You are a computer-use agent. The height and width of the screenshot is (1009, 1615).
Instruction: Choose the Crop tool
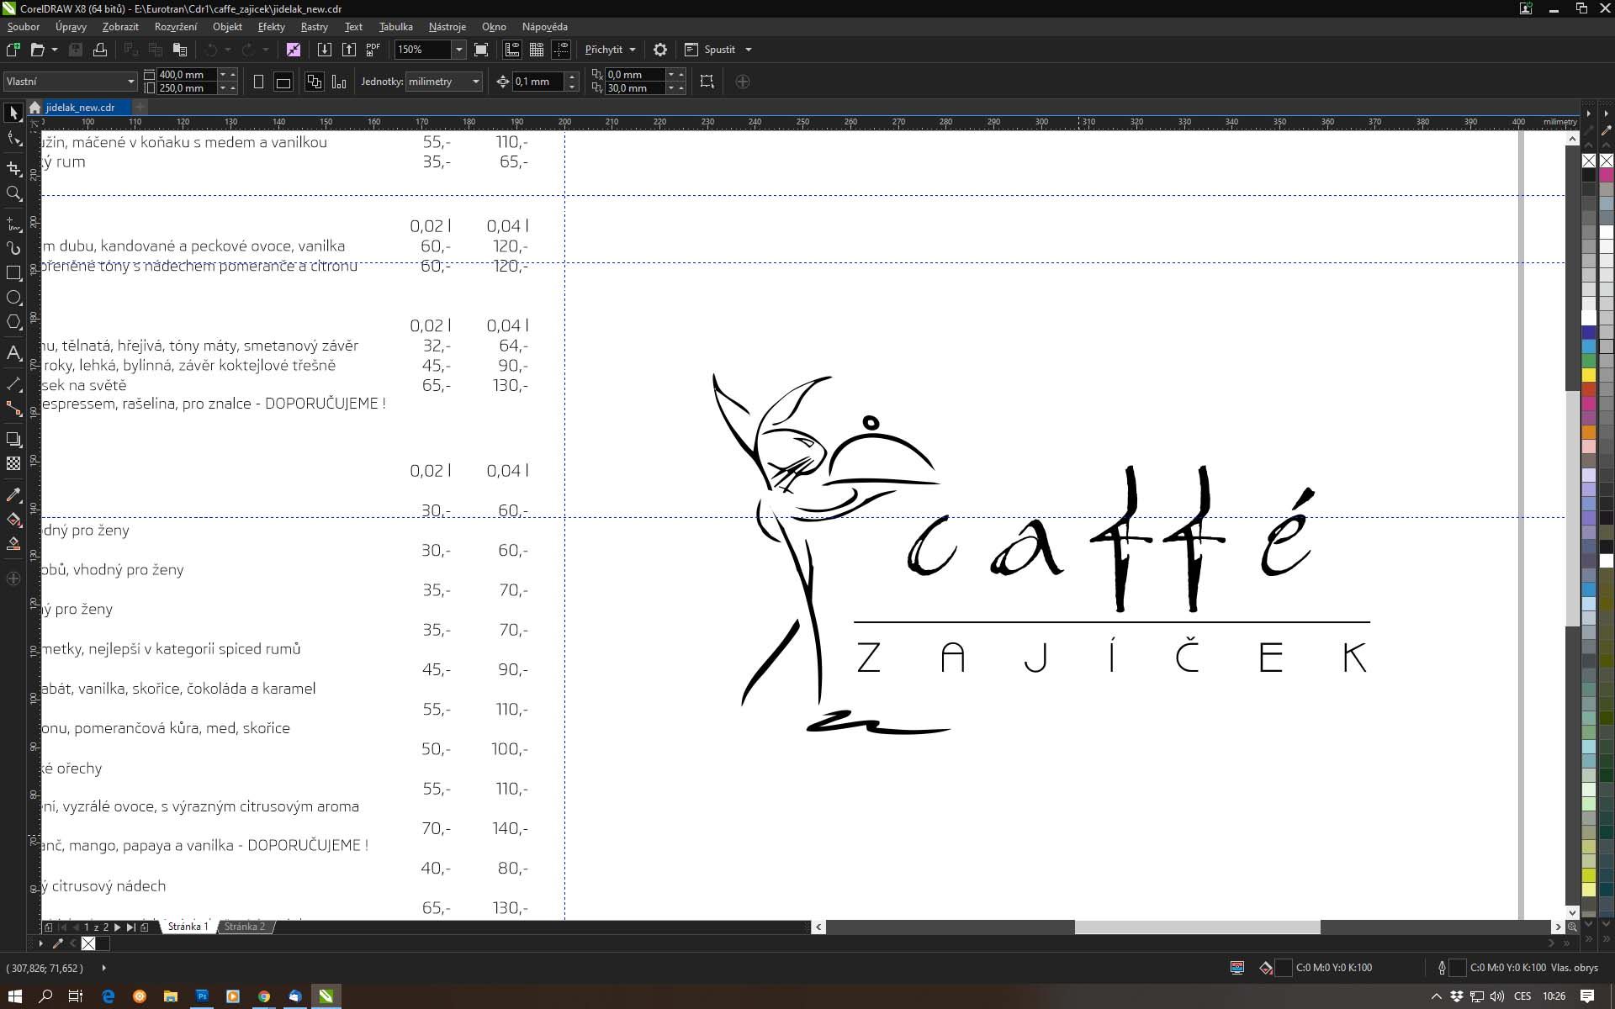[x=13, y=168]
